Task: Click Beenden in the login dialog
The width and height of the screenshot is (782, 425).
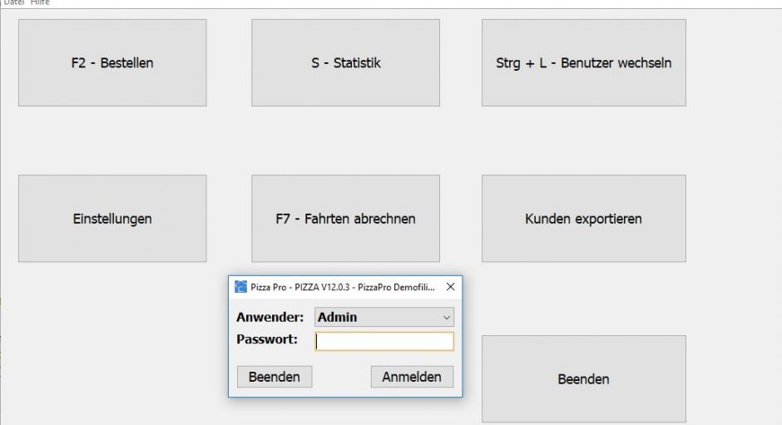Action: coord(275,377)
